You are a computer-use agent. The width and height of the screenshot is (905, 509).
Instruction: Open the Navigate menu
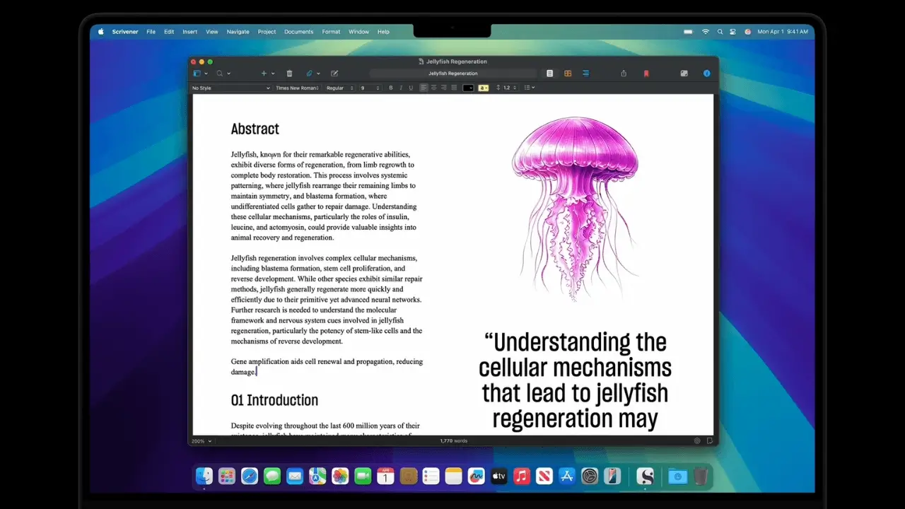pos(238,31)
